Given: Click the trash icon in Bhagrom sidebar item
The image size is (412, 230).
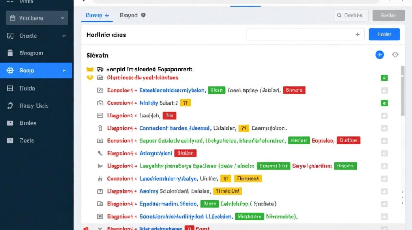Looking at the screenshot, I should pyautogui.click(x=10, y=53).
